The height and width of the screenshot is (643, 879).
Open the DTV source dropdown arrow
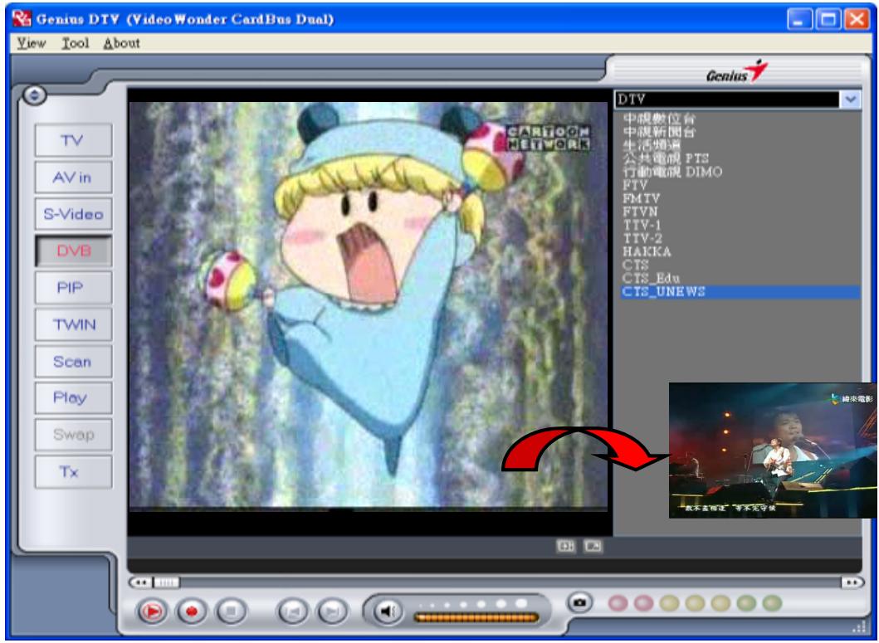[x=851, y=100]
